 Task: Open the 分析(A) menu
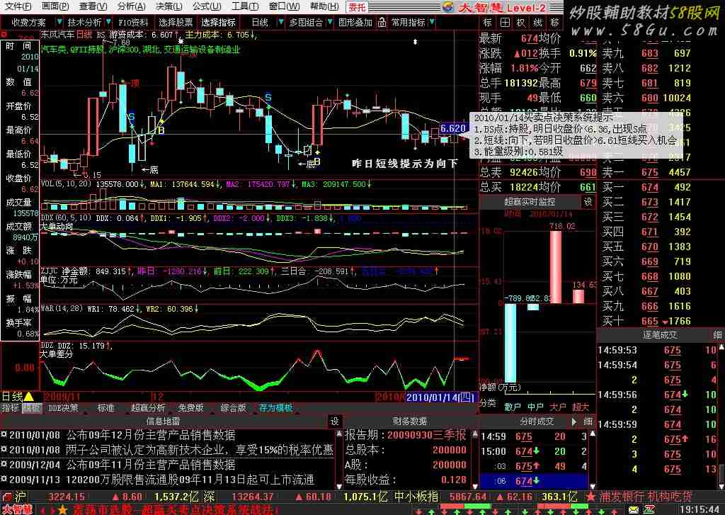[x=131, y=6]
